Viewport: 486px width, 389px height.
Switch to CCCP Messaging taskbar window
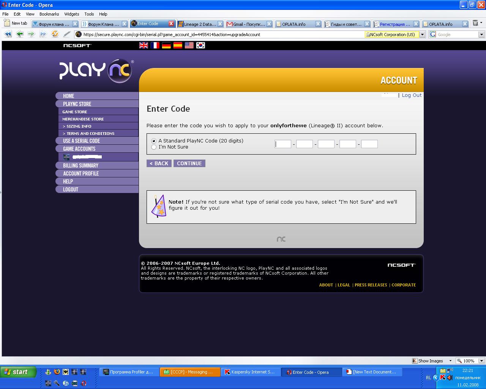point(190,372)
